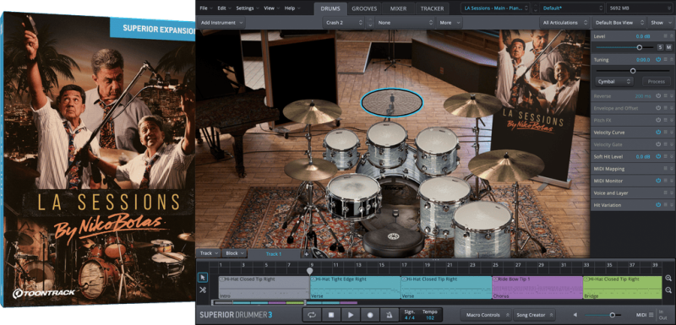This screenshot has height=325, width=676.
Task: Expand the Macro Controls panel
Action: tap(485, 315)
